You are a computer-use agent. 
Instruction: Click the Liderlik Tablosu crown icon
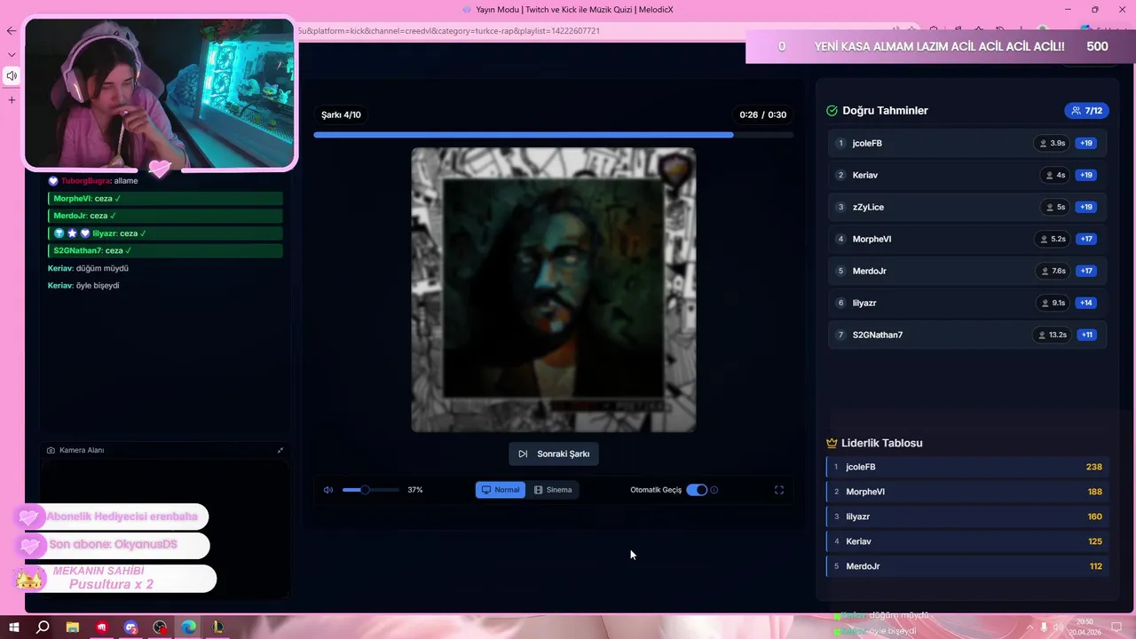pyautogui.click(x=832, y=443)
